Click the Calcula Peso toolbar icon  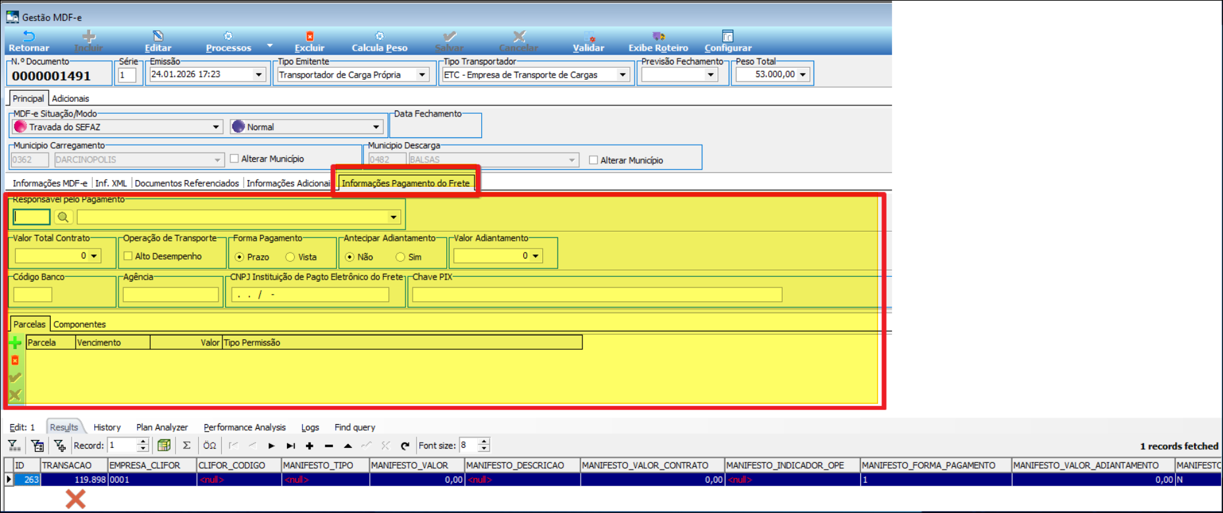[379, 37]
